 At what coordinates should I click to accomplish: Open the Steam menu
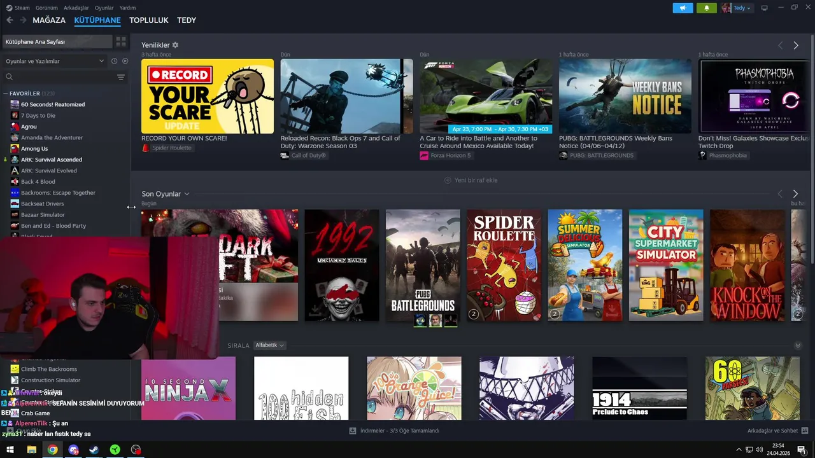pyautogui.click(x=22, y=8)
